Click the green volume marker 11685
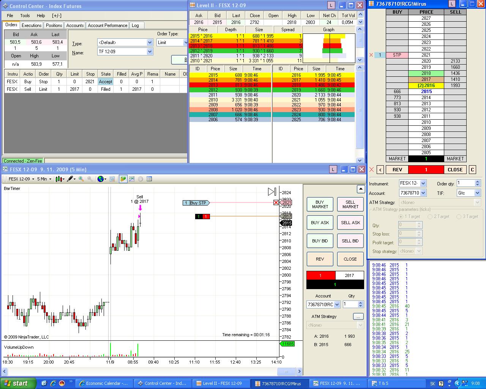Image resolution: width=486 pixels, height=389 pixels. click(287, 344)
